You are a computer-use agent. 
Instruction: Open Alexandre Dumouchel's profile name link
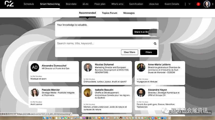54,66
